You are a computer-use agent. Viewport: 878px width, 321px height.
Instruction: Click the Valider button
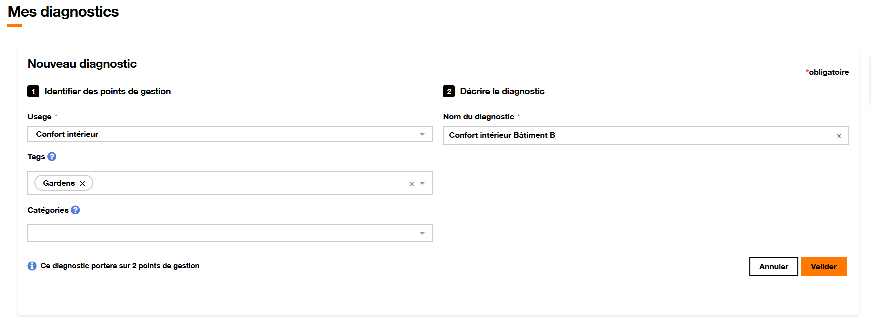click(823, 267)
